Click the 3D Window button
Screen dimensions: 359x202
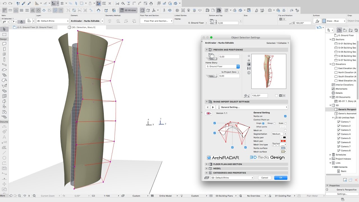[128, 10]
